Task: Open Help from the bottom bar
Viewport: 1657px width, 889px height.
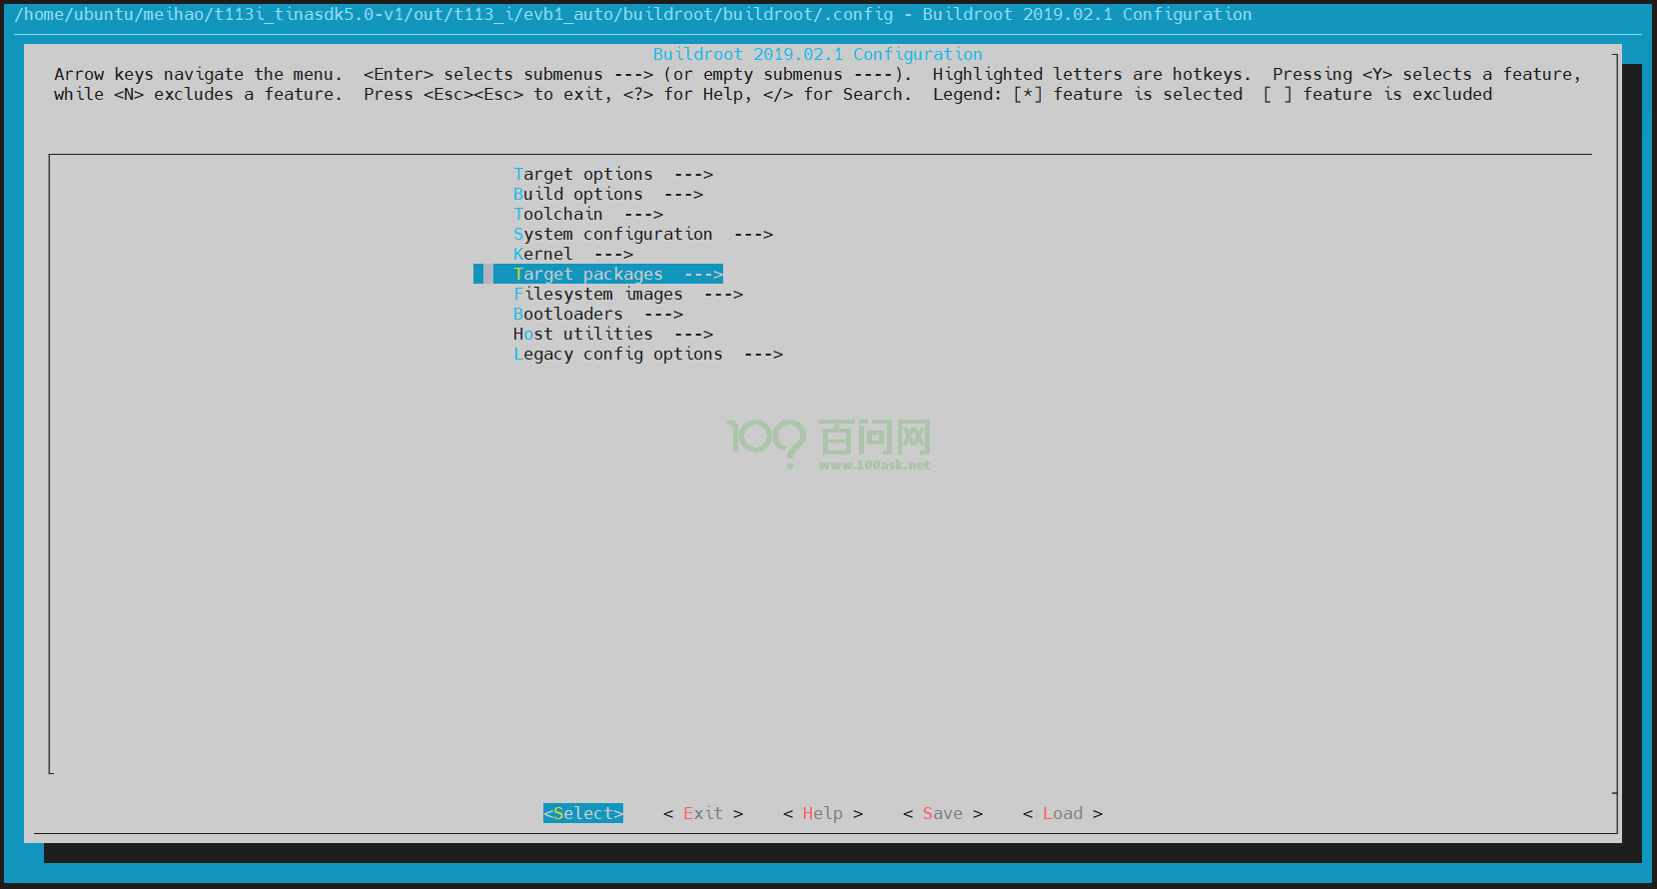Action: (822, 813)
